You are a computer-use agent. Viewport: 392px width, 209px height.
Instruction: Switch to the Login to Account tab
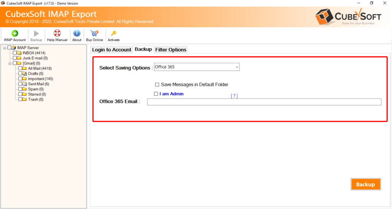pyautogui.click(x=111, y=50)
